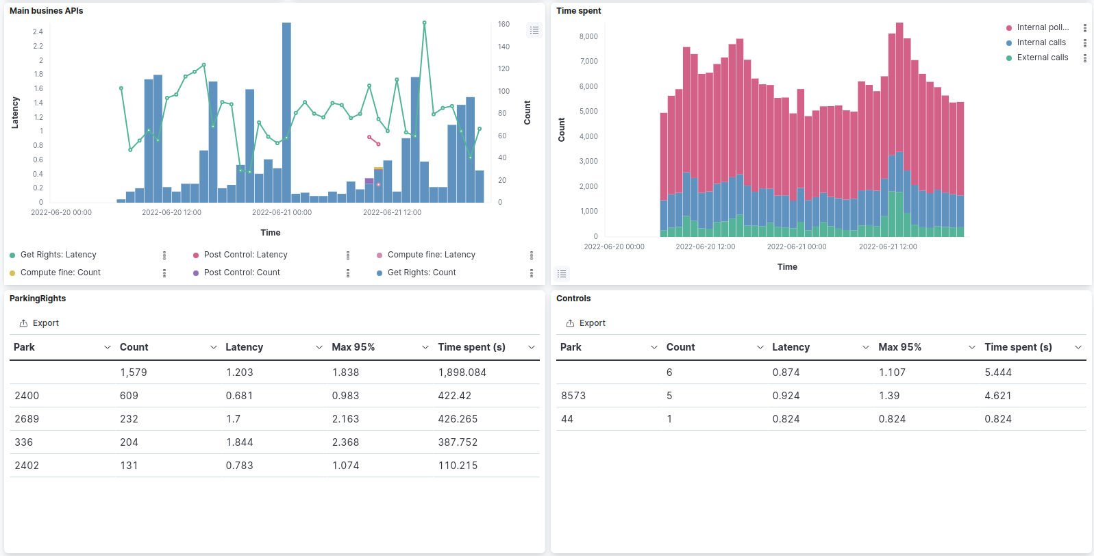Click ParkingRights panel title
Screen dimensions: 1094x556
[x=38, y=299]
